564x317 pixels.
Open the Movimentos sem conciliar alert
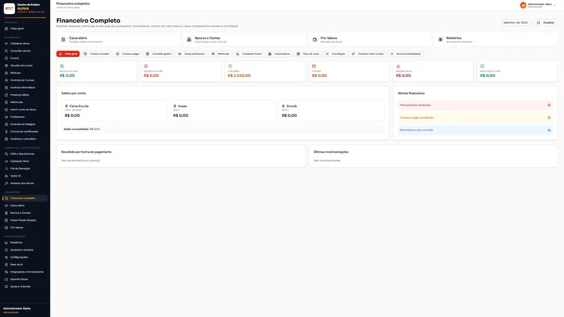(x=475, y=130)
